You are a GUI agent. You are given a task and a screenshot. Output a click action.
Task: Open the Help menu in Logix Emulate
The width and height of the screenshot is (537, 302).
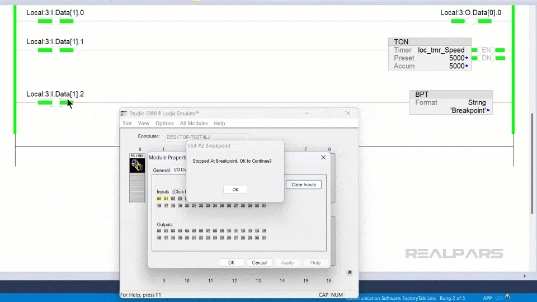tap(219, 123)
